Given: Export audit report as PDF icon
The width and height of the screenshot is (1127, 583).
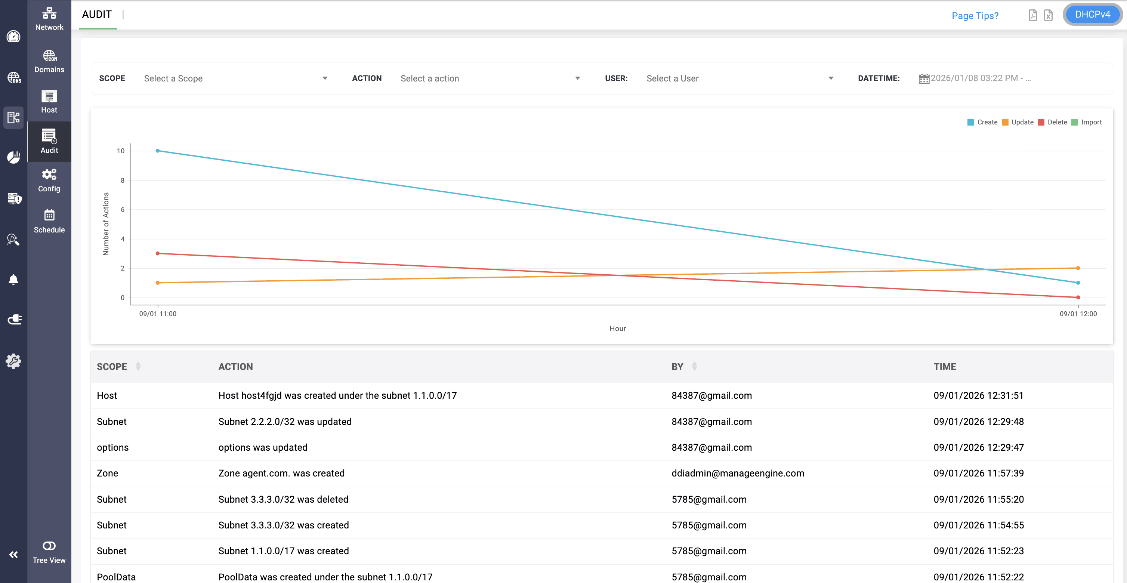Looking at the screenshot, I should [1032, 15].
